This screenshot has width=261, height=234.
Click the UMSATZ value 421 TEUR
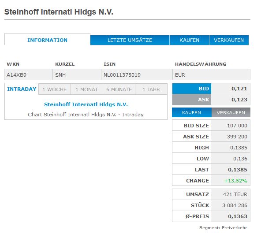(x=235, y=194)
